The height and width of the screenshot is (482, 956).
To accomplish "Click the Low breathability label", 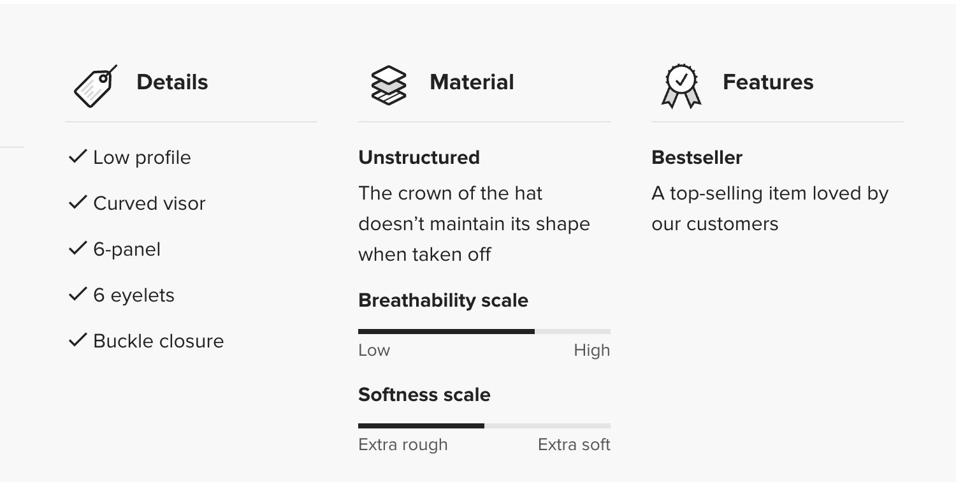I will pos(374,350).
